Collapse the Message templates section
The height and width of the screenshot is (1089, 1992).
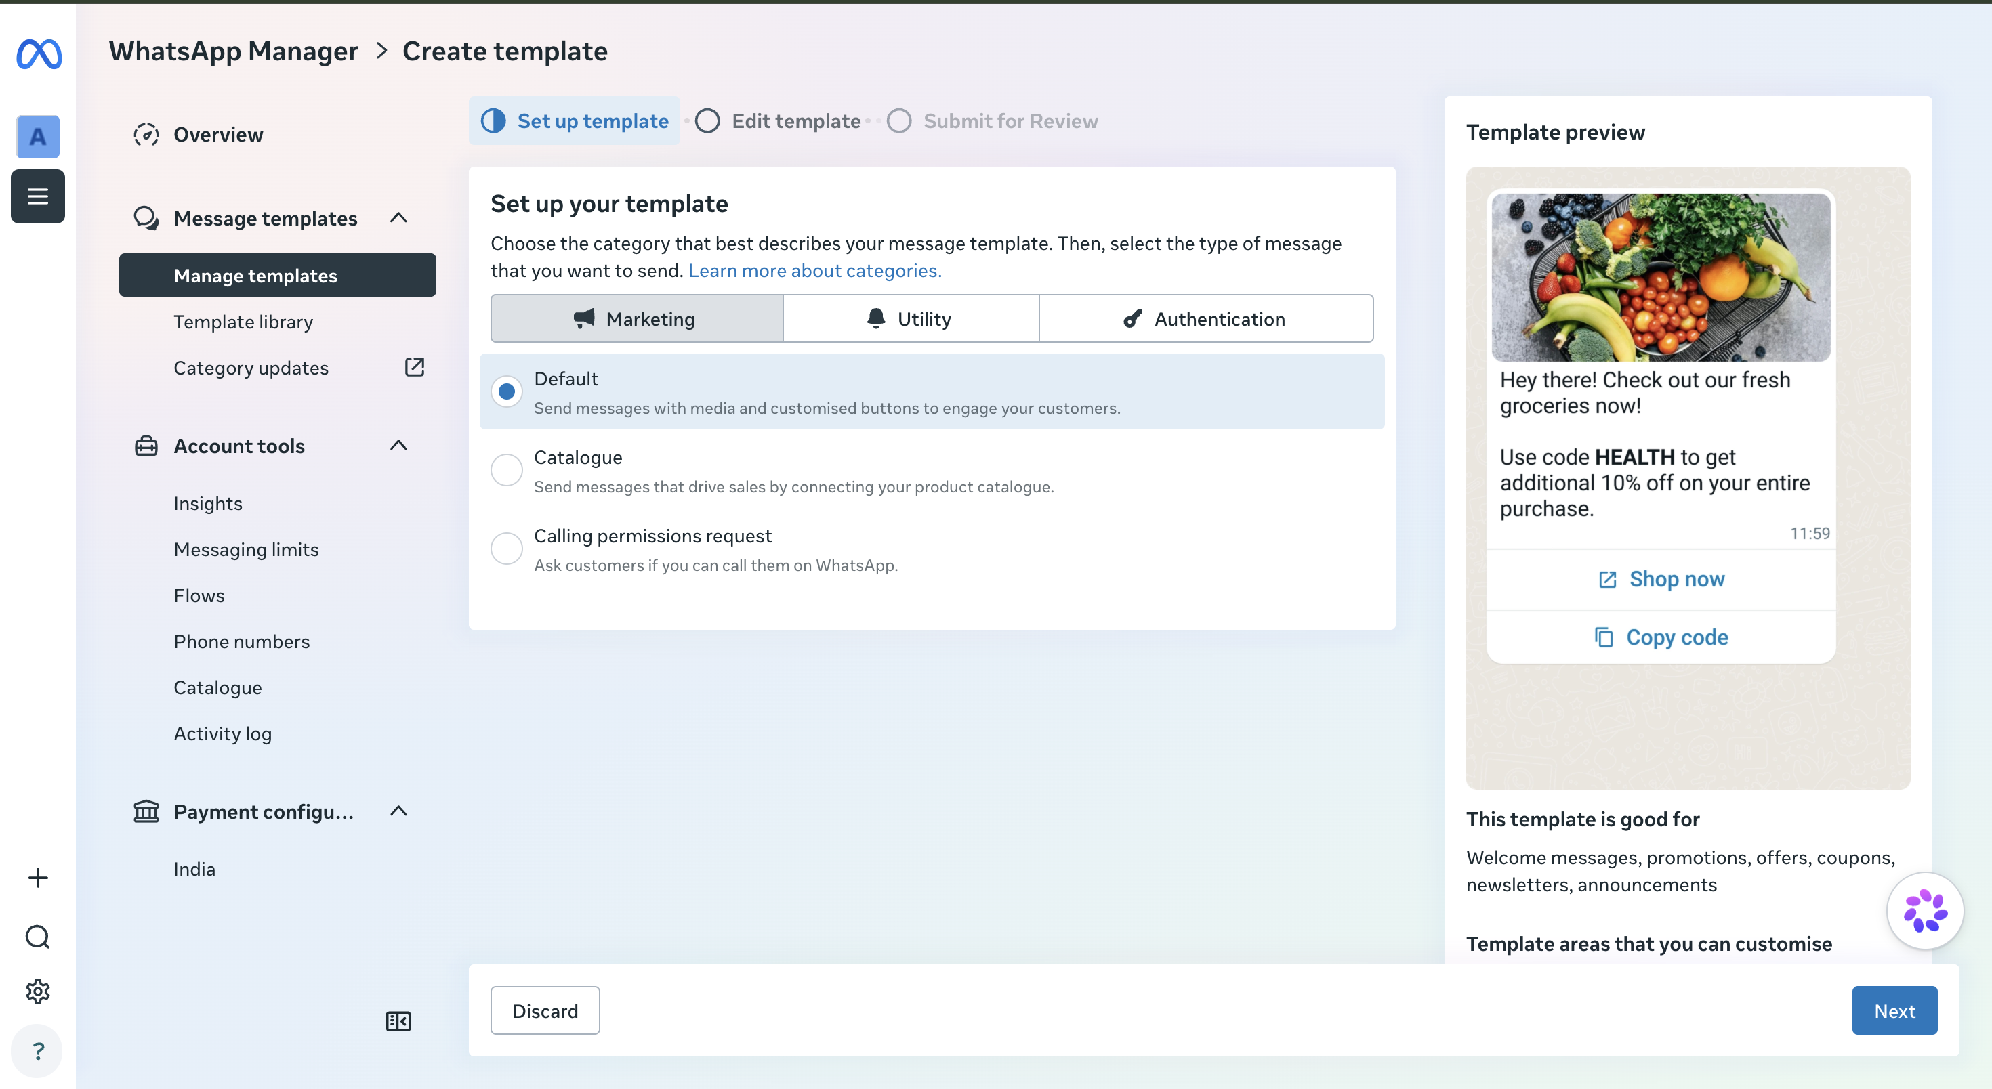pos(398,218)
